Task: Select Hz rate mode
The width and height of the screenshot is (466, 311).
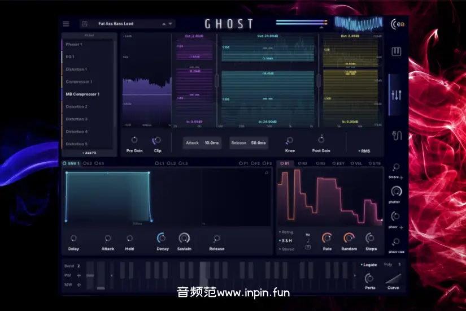Action: point(308,235)
